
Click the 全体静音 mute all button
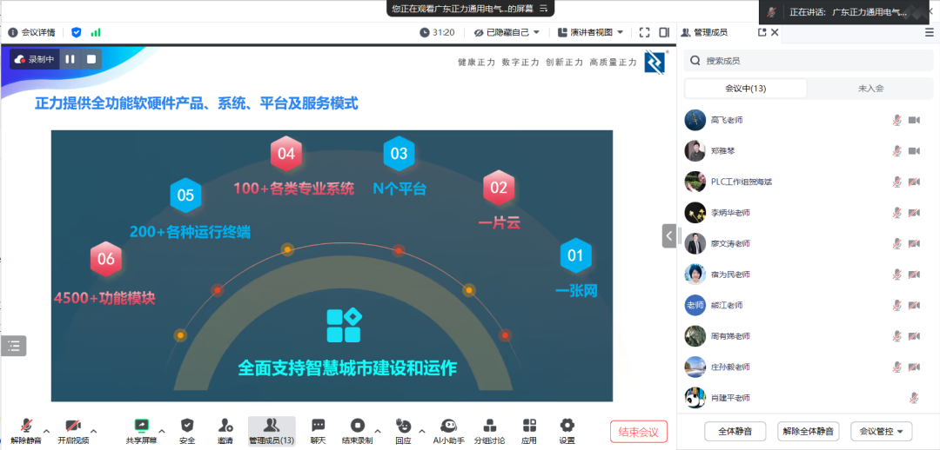click(735, 431)
